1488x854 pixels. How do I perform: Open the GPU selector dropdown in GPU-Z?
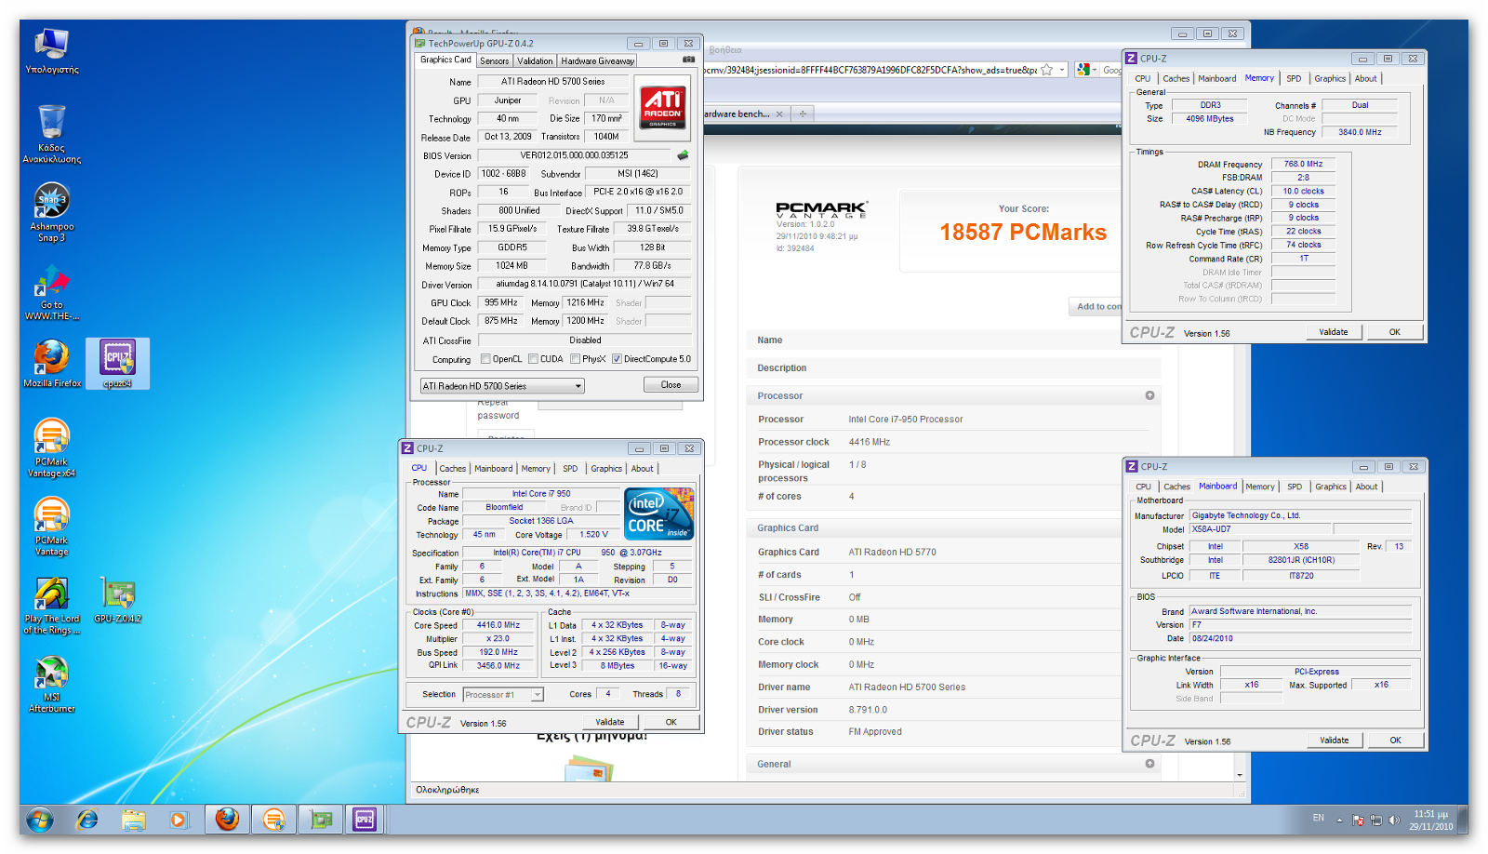pos(502,385)
